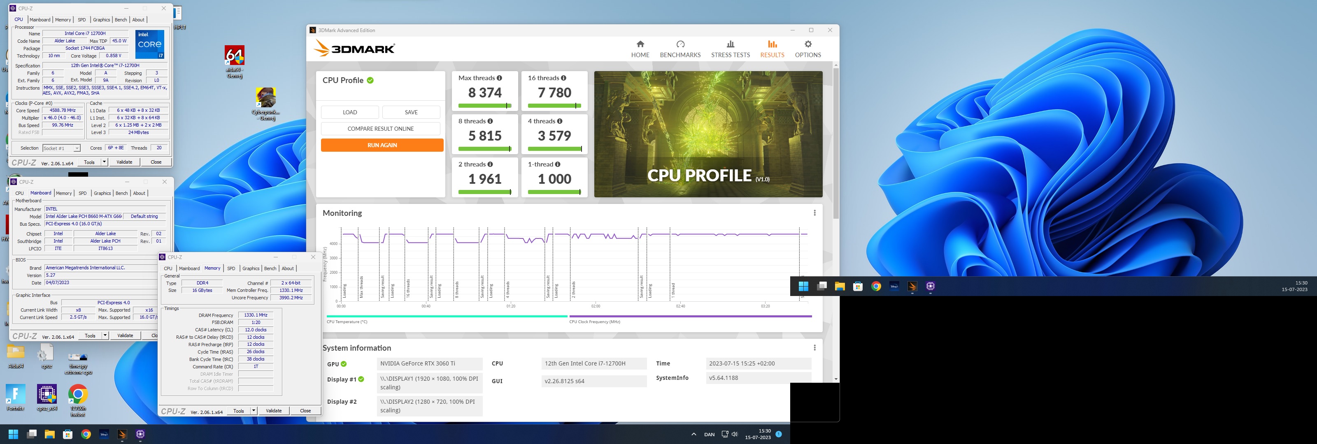Open the Aida64 folder on desktop
The height and width of the screenshot is (444, 1317).
(15, 356)
